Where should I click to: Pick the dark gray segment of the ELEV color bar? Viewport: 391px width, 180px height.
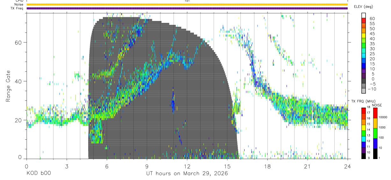click(364, 81)
